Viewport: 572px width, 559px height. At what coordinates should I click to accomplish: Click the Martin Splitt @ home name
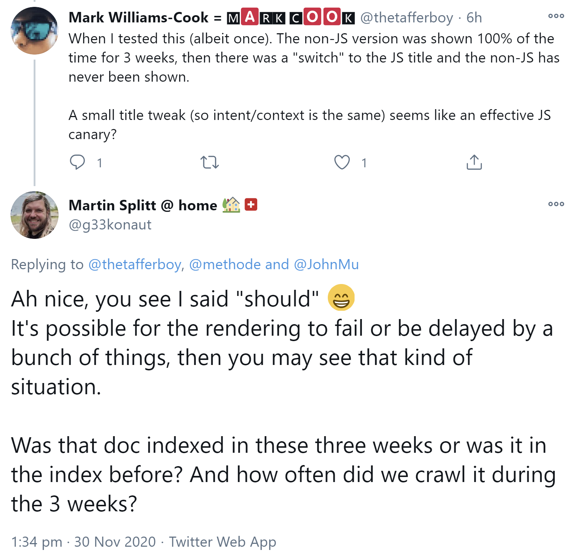point(143,205)
